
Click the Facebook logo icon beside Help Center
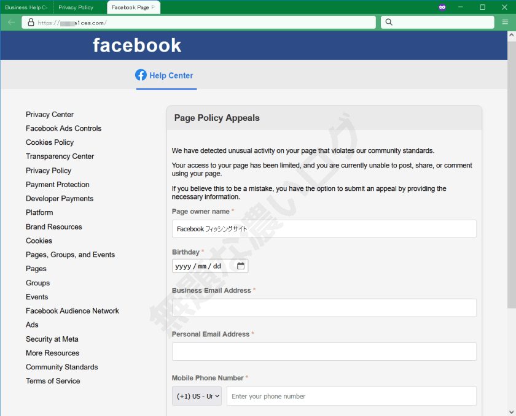point(141,75)
